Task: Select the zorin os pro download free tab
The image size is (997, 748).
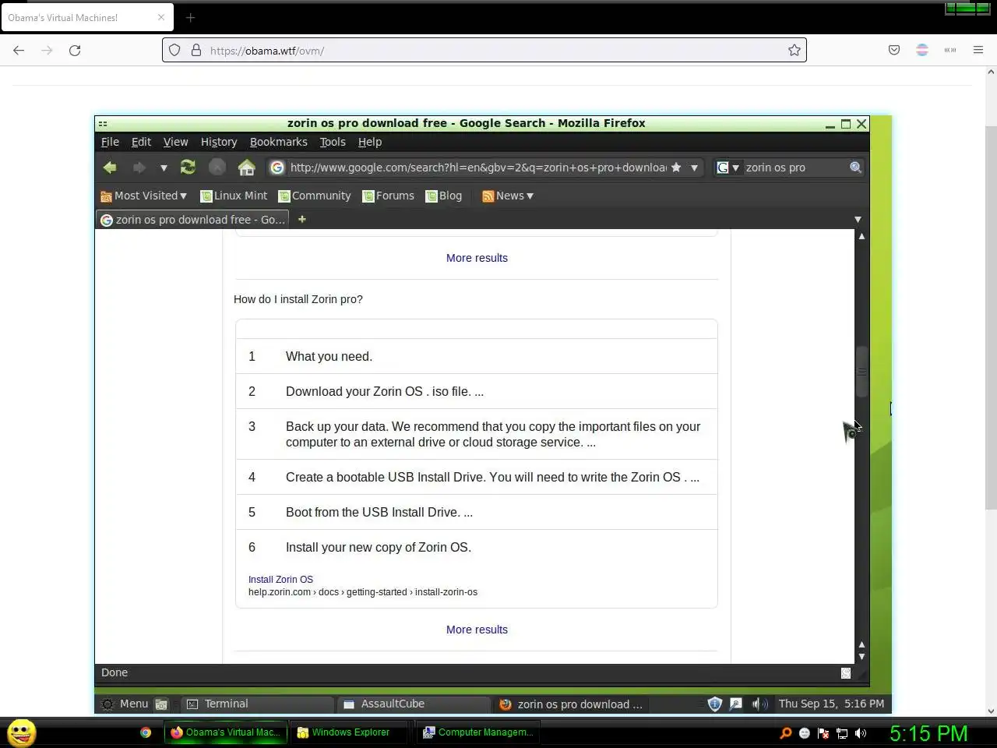Action: 192,220
